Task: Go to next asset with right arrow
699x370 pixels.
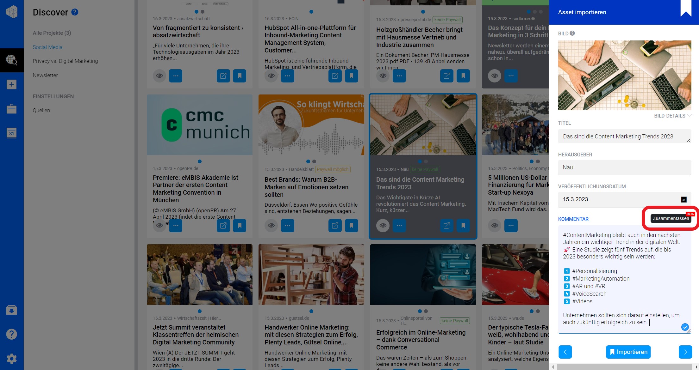Action: pyautogui.click(x=685, y=352)
